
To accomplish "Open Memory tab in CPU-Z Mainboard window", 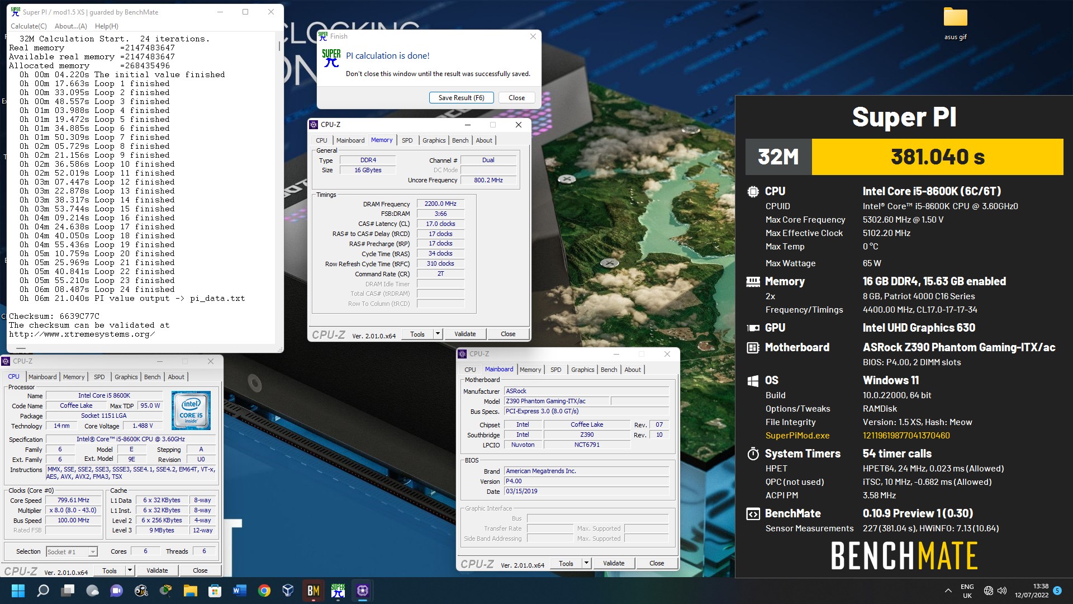I will tap(530, 370).
